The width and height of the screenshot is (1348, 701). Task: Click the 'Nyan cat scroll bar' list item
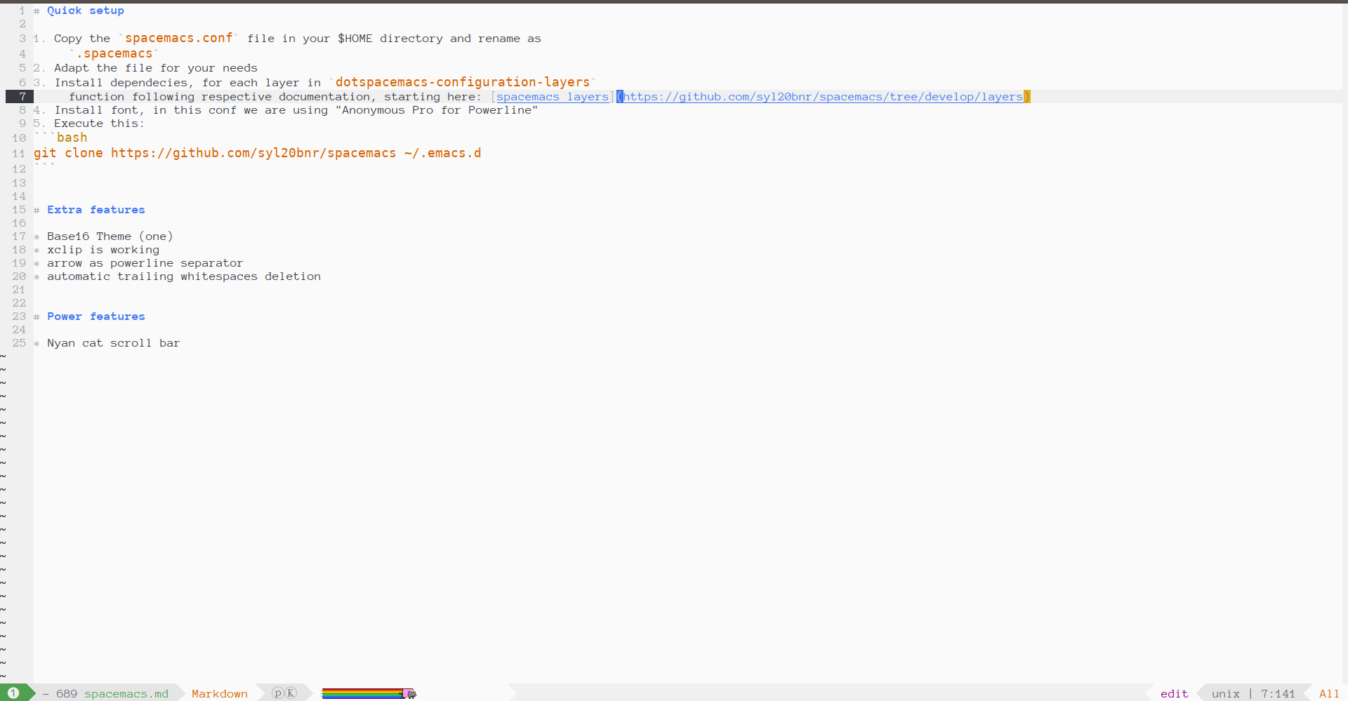[114, 343]
